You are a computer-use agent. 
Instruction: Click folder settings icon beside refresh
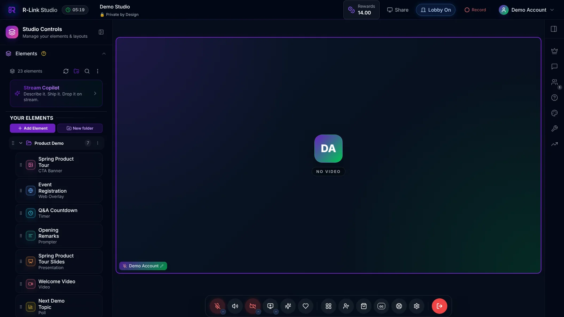coord(76,71)
